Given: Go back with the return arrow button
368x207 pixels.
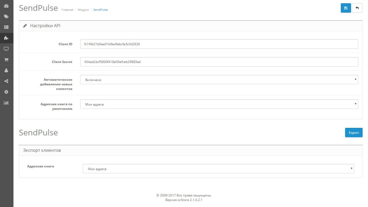Looking at the screenshot, I should [x=357, y=8].
